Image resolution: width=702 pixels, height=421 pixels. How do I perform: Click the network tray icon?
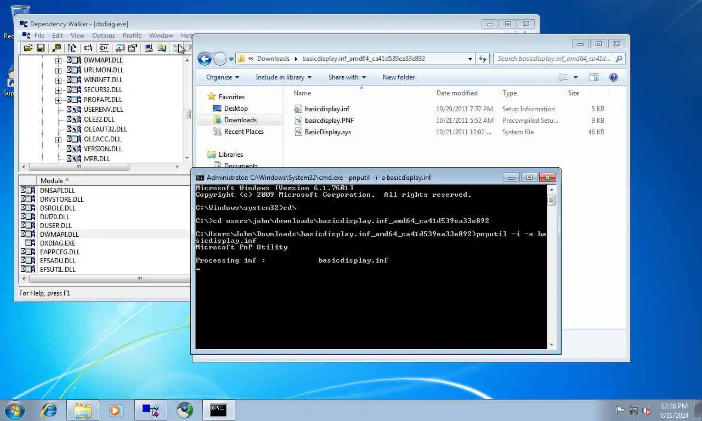coord(633,410)
